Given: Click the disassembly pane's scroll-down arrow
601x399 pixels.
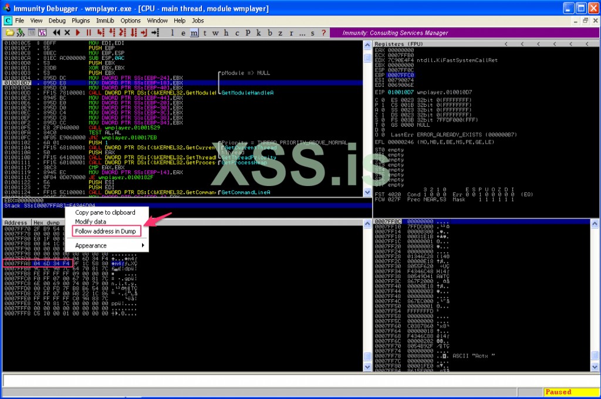Looking at the screenshot, I should 367,192.
